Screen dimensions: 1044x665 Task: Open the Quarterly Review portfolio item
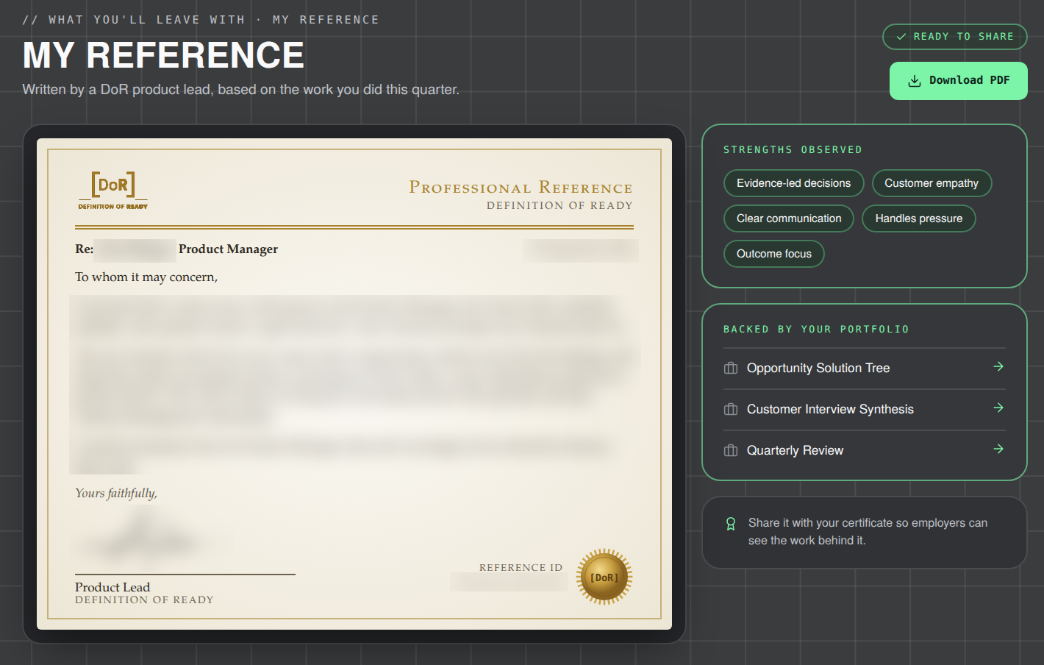pyautogui.click(x=865, y=450)
